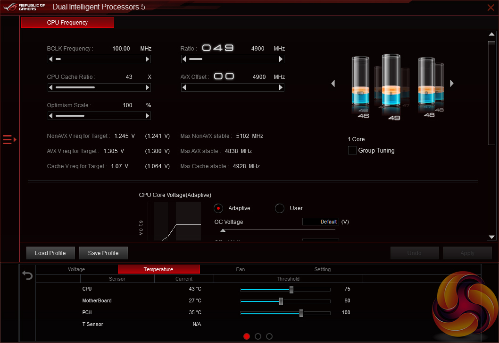
Task: Click the OC Voltage slider handle
Action: (x=223, y=230)
